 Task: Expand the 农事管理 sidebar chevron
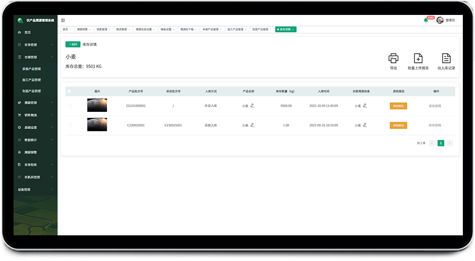52,45
